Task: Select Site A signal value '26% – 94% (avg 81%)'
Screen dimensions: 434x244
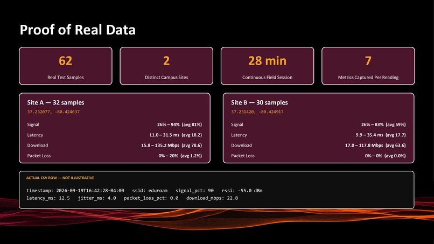Action: pos(179,124)
